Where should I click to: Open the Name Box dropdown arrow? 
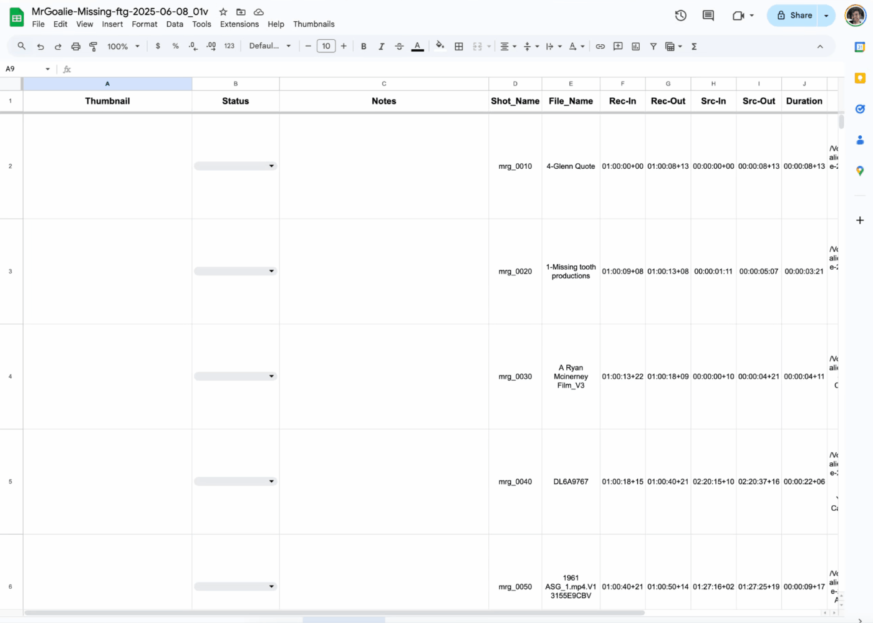(47, 69)
